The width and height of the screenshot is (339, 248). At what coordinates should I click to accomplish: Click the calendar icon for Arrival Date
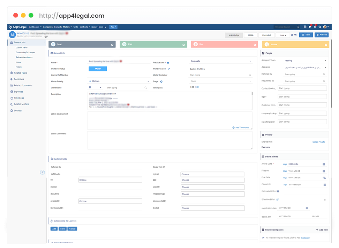pos(324,164)
